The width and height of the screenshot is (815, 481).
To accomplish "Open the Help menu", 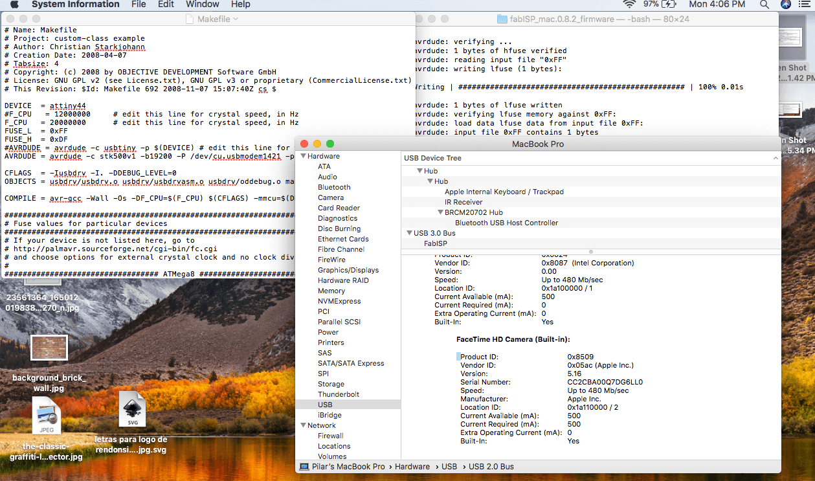I will [240, 5].
